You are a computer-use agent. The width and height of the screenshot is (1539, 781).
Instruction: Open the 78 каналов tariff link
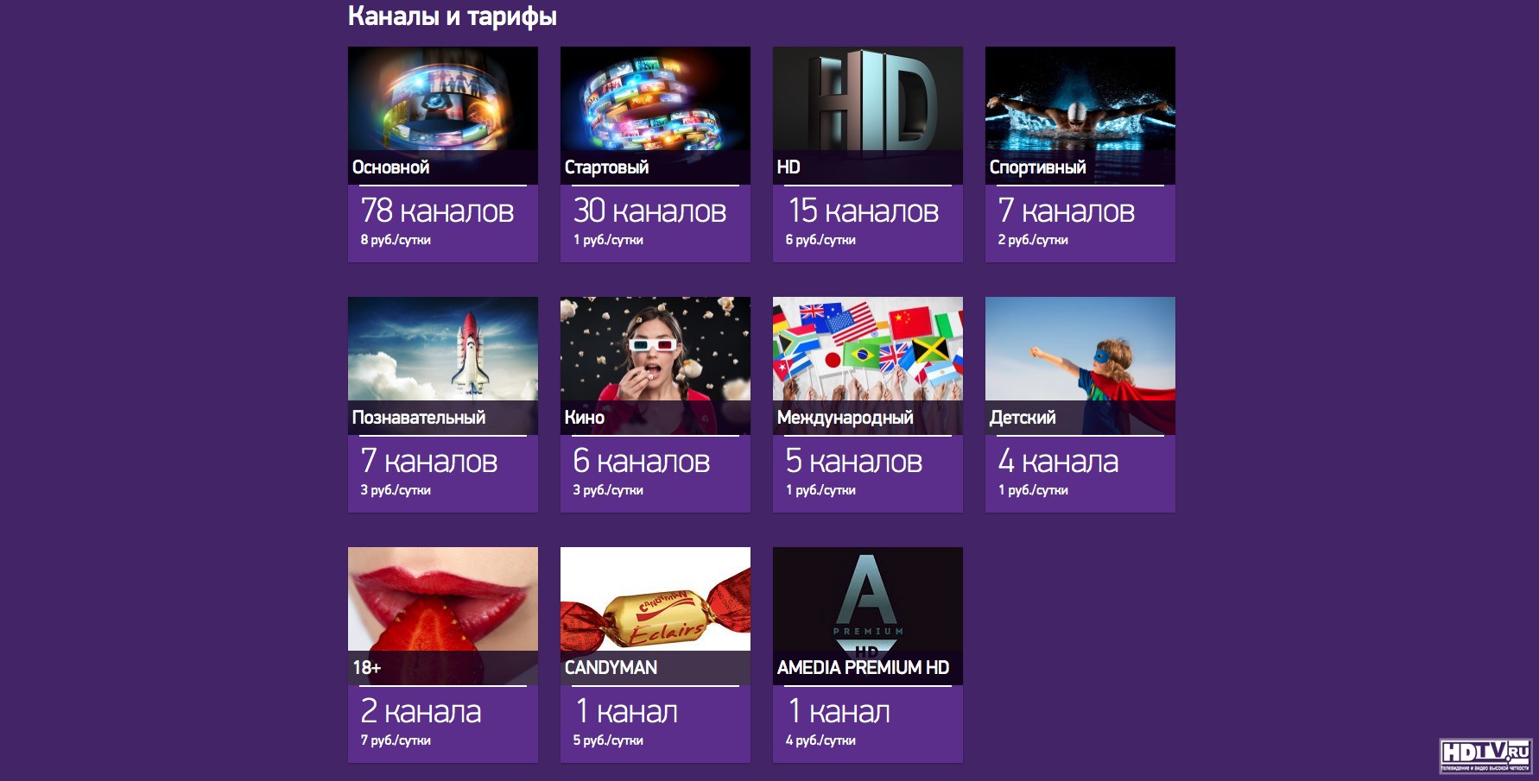coord(437,211)
